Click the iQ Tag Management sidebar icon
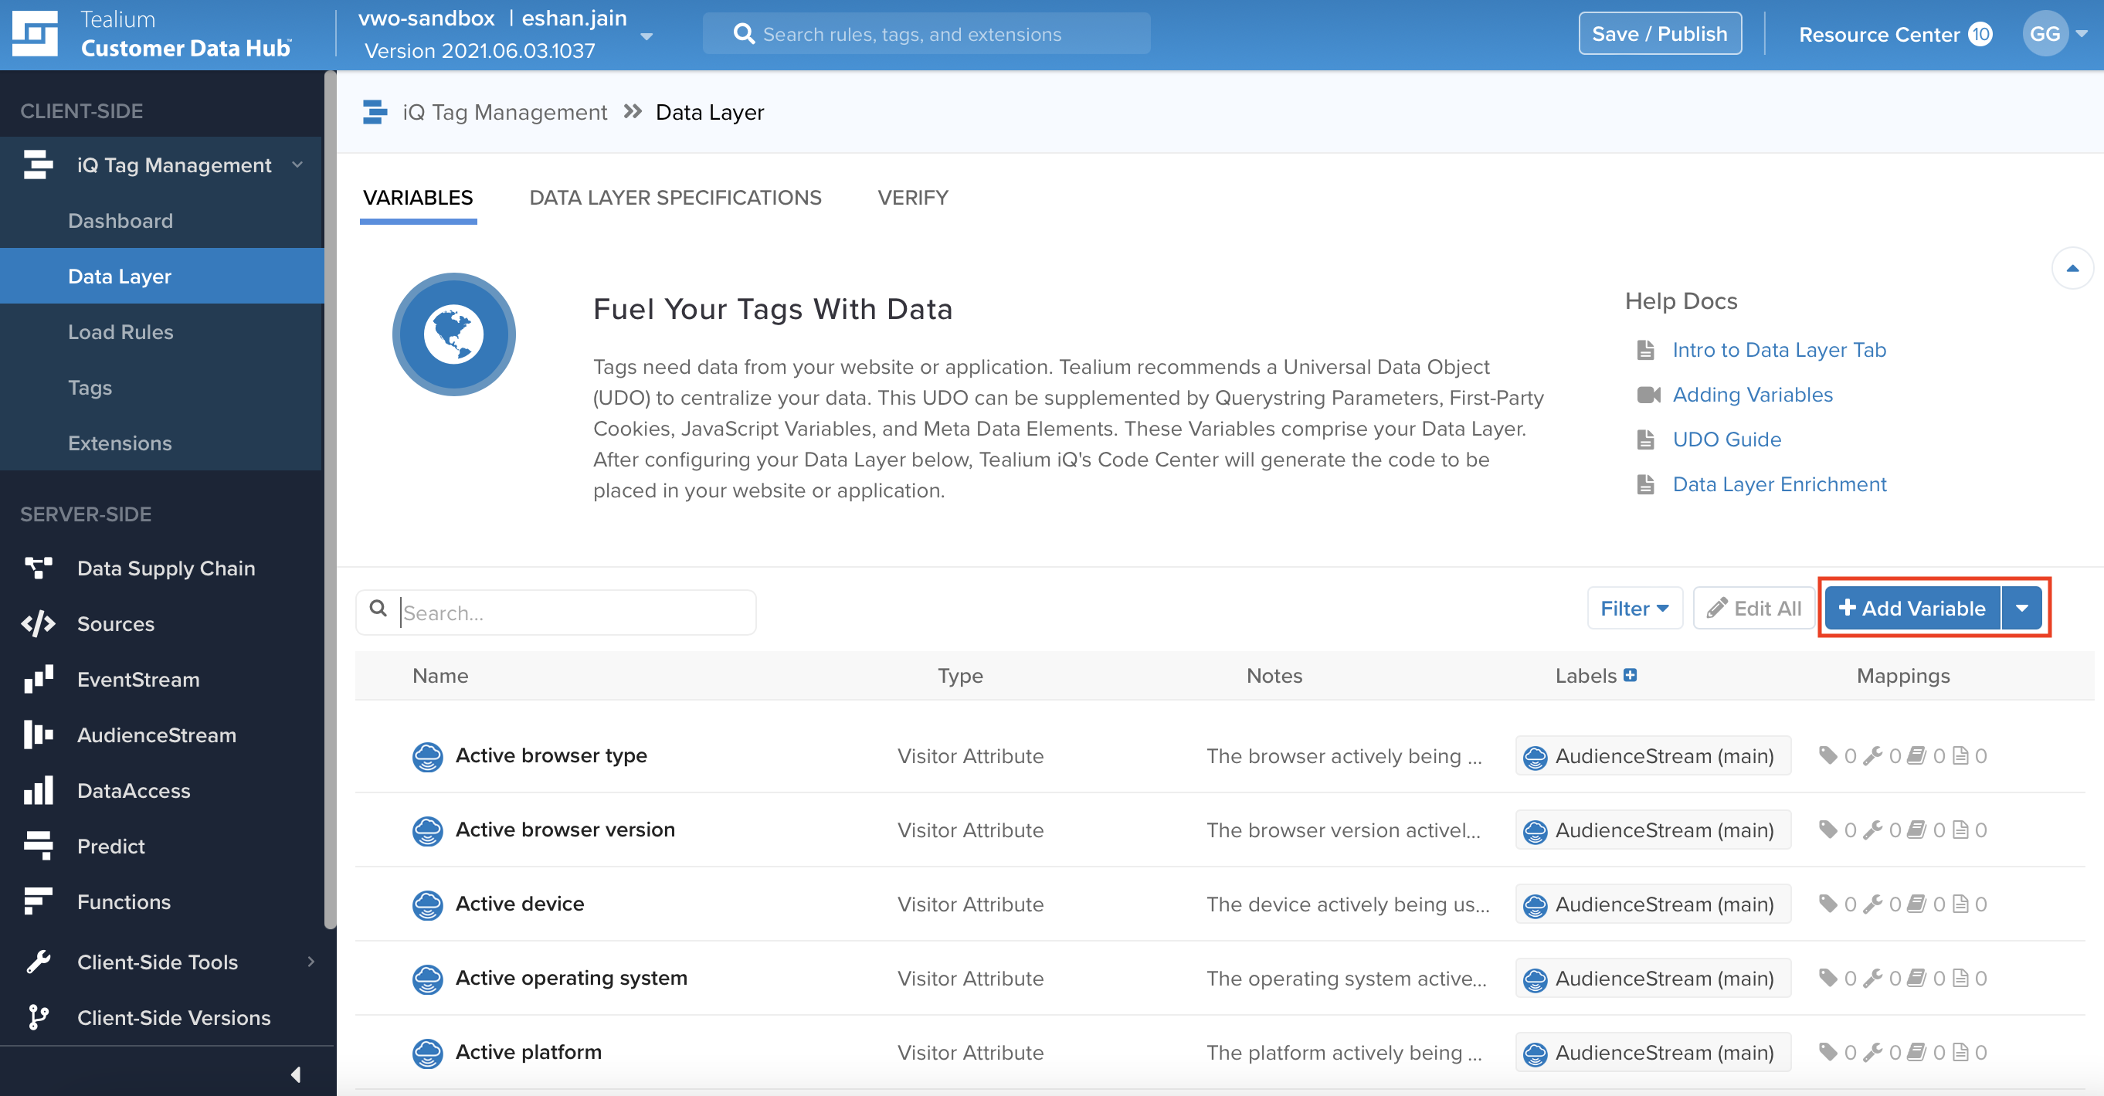Viewport: 2104px width, 1096px height. (x=39, y=164)
